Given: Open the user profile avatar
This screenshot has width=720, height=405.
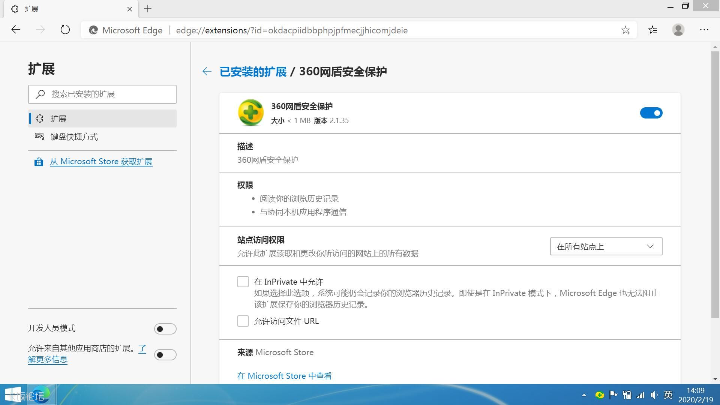Looking at the screenshot, I should click(678, 30).
